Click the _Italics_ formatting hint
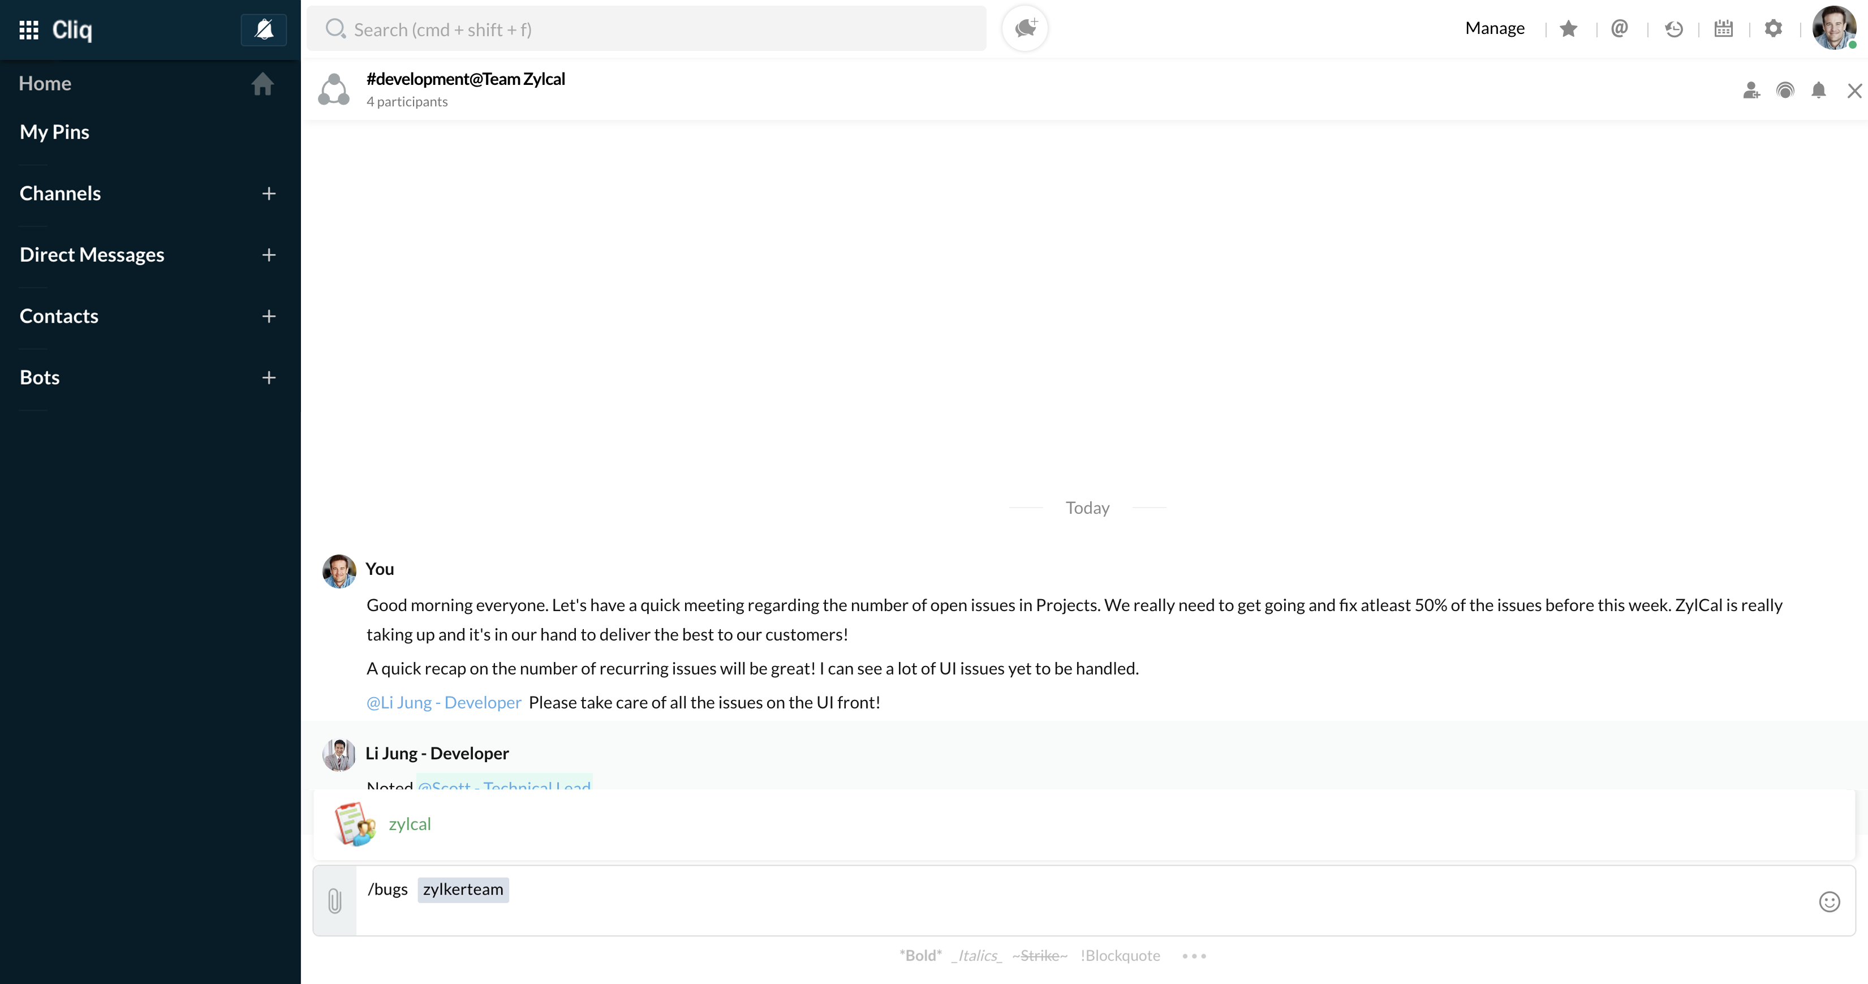 (977, 956)
